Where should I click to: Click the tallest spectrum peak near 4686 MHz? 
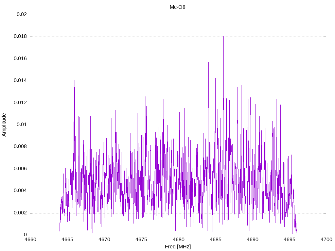tap(223, 37)
